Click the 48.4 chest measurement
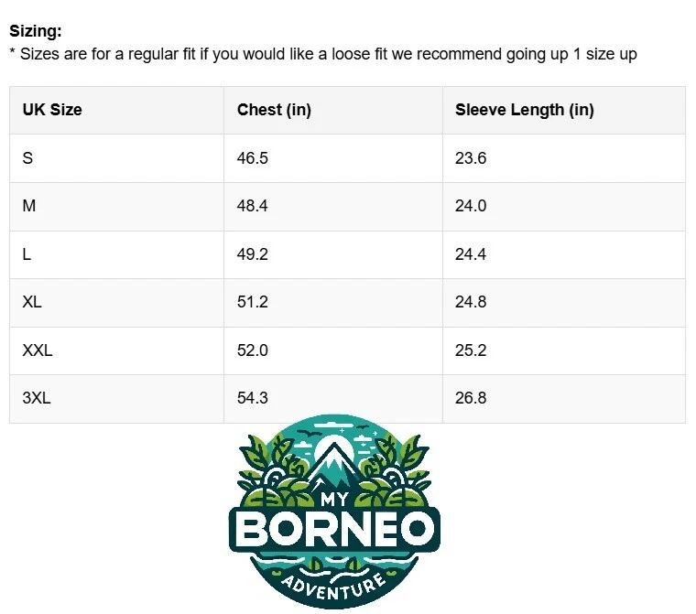The image size is (696, 614). point(252,206)
